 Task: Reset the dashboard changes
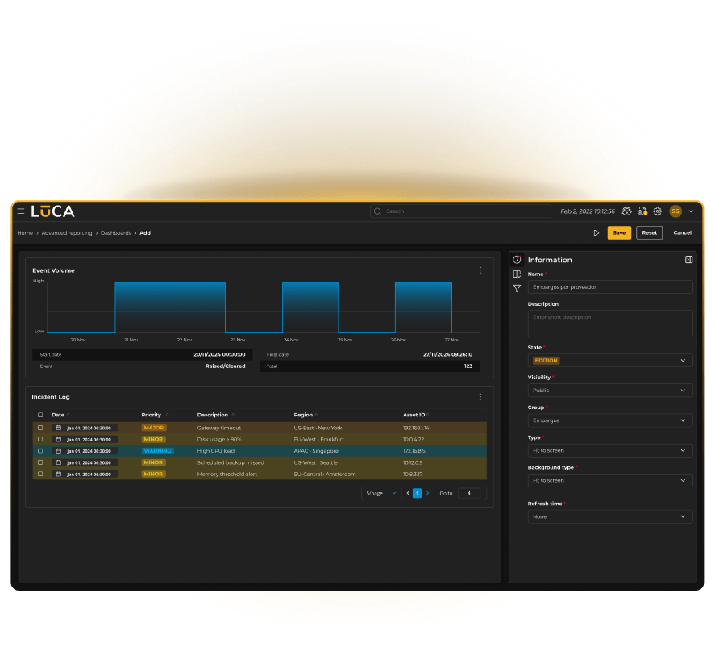(x=650, y=232)
